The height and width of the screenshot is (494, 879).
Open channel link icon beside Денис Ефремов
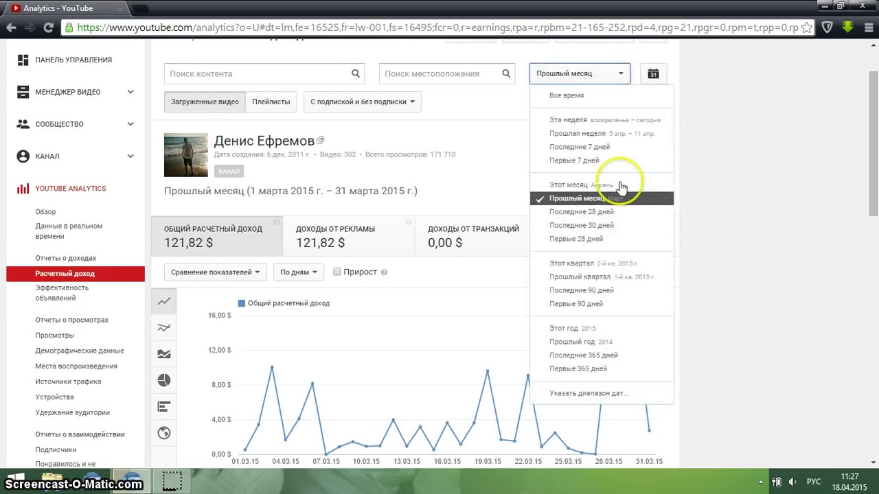pos(321,141)
